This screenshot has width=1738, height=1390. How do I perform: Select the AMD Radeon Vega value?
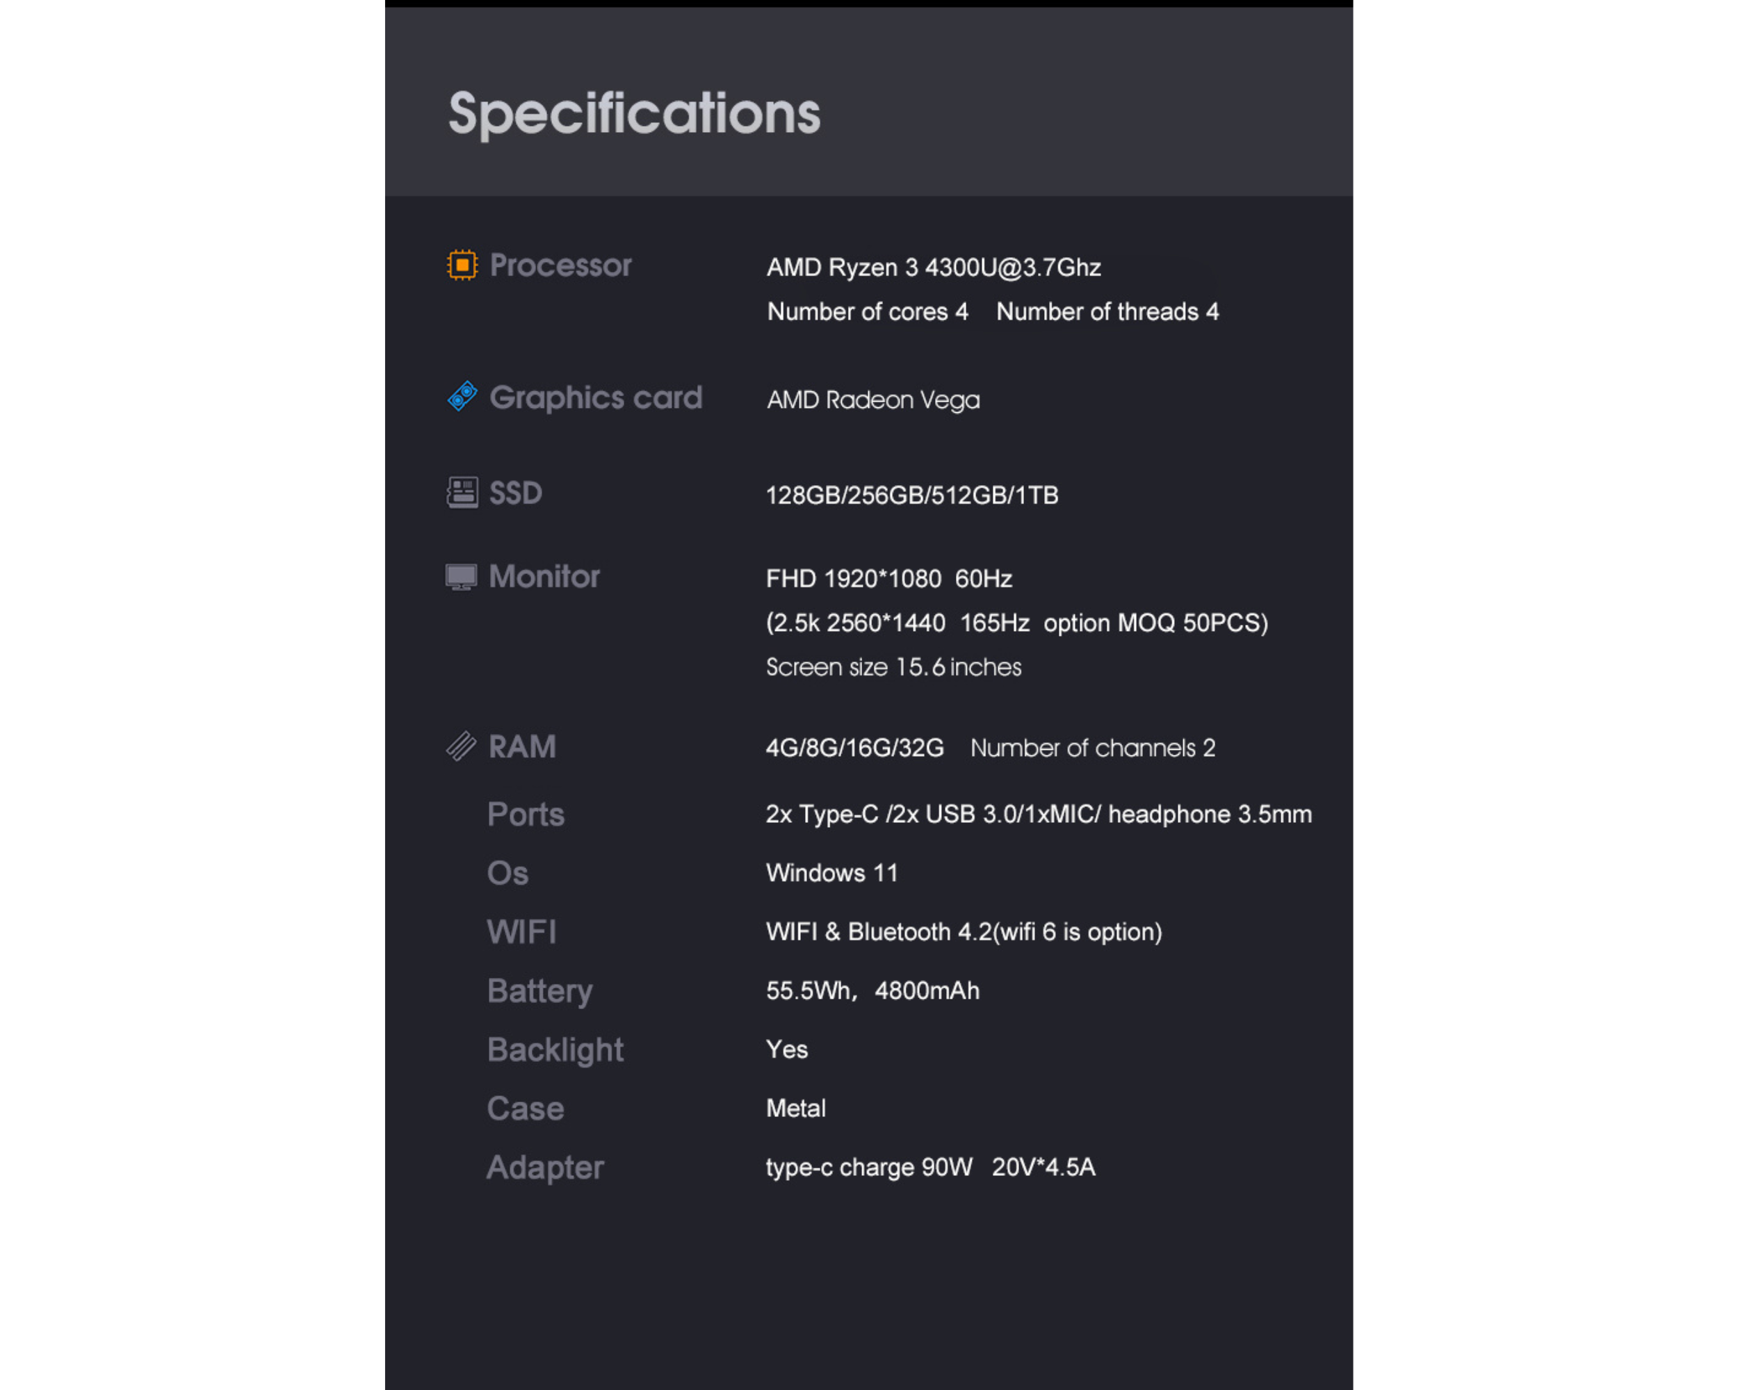coord(873,400)
